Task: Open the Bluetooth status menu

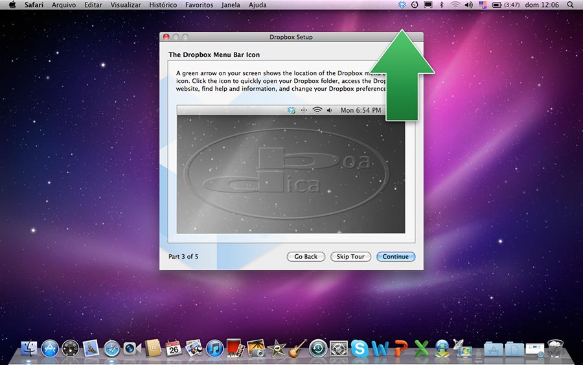Action: pos(441,5)
